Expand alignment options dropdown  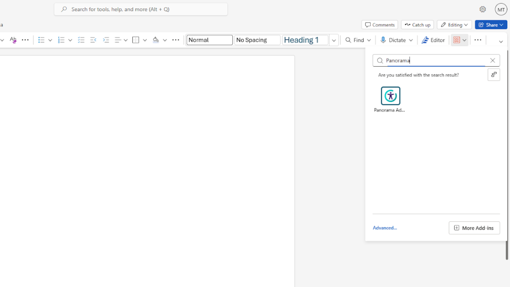126,40
